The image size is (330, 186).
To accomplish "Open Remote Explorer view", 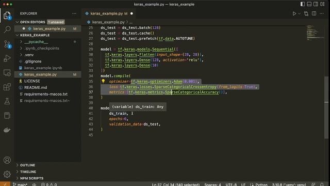I will [7, 73].
